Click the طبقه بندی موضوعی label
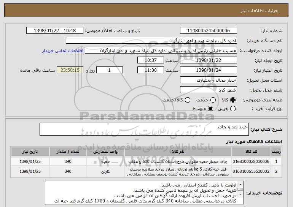 click(x=262, y=100)
